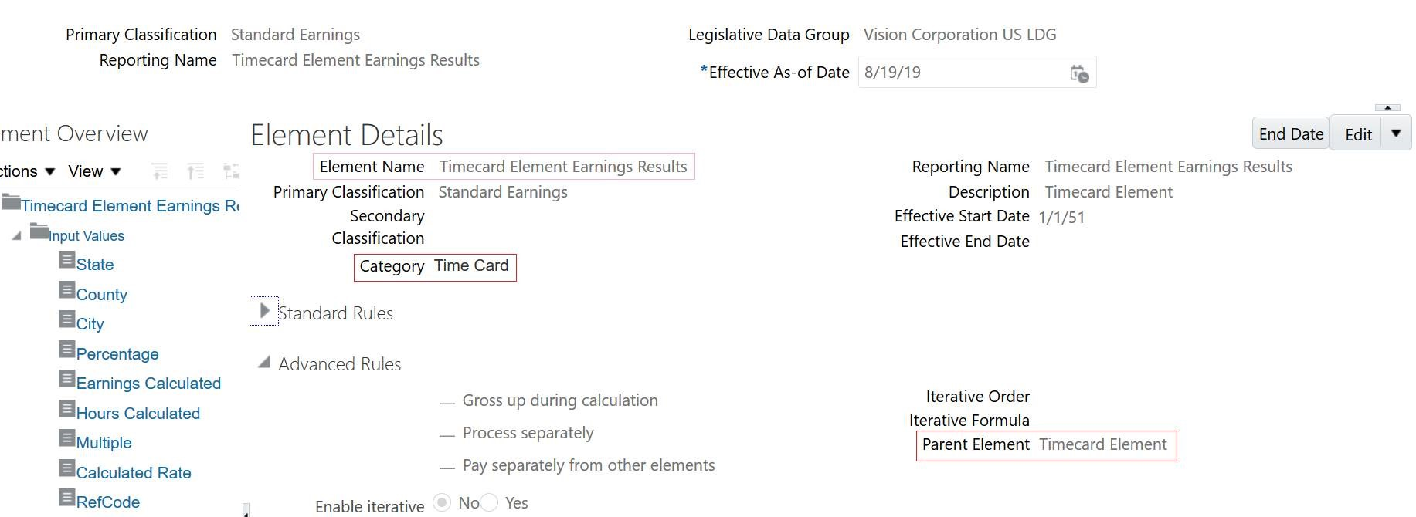Viewport: 1416px width, 517px height.
Task: Open the Effective As-of Date calendar picker
Action: tap(1079, 73)
